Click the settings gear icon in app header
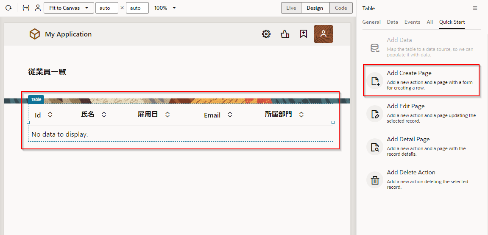 266,34
